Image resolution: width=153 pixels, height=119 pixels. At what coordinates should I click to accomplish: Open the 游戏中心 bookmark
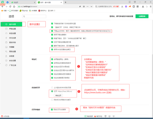click(42, 11)
